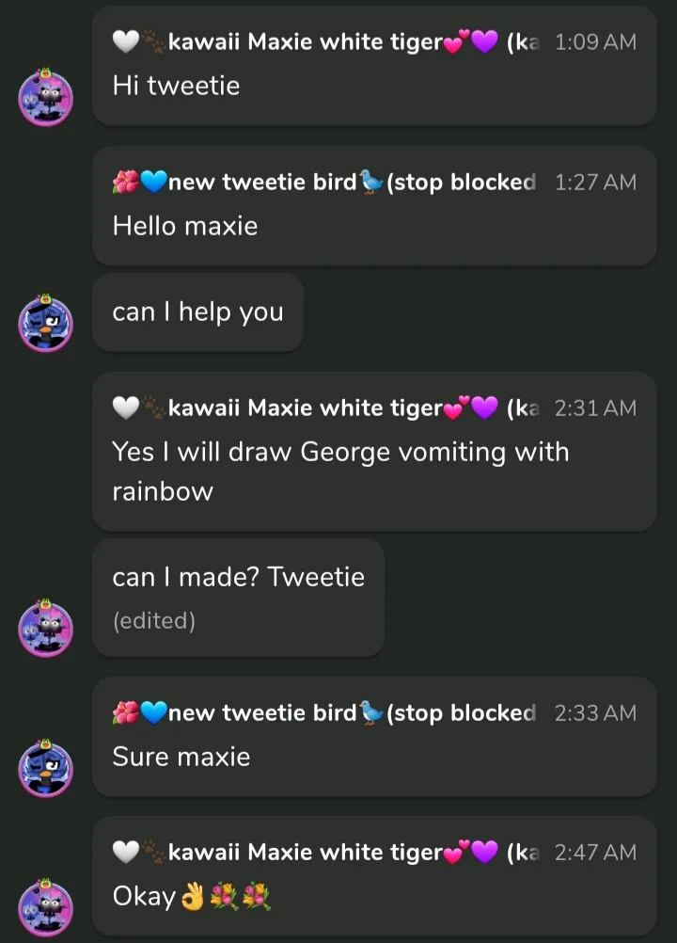This screenshot has height=943, width=677.
Task: Open the new tweetie bird username at 1:27 AM
Action: click(x=262, y=183)
